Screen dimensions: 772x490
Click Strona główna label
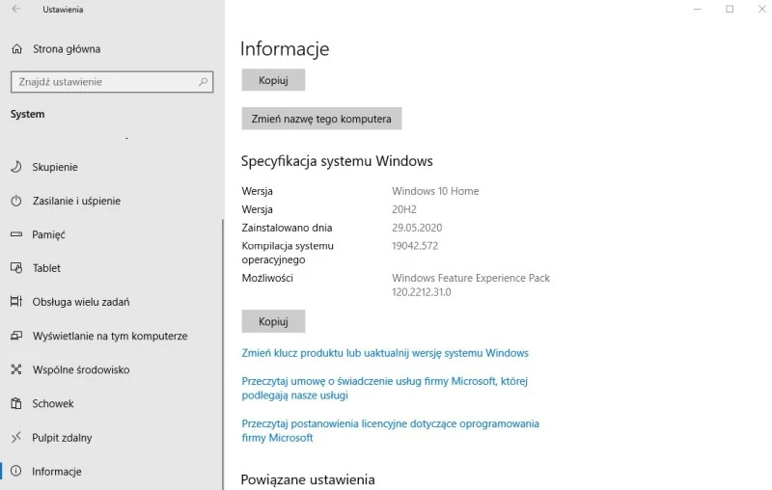coord(67,48)
